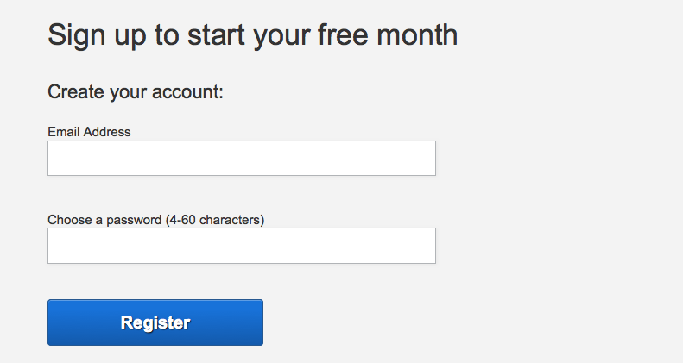Viewport: 683px width, 363px height.
Task: Click the "Sign up to start" heading
Action: [252, 35]
